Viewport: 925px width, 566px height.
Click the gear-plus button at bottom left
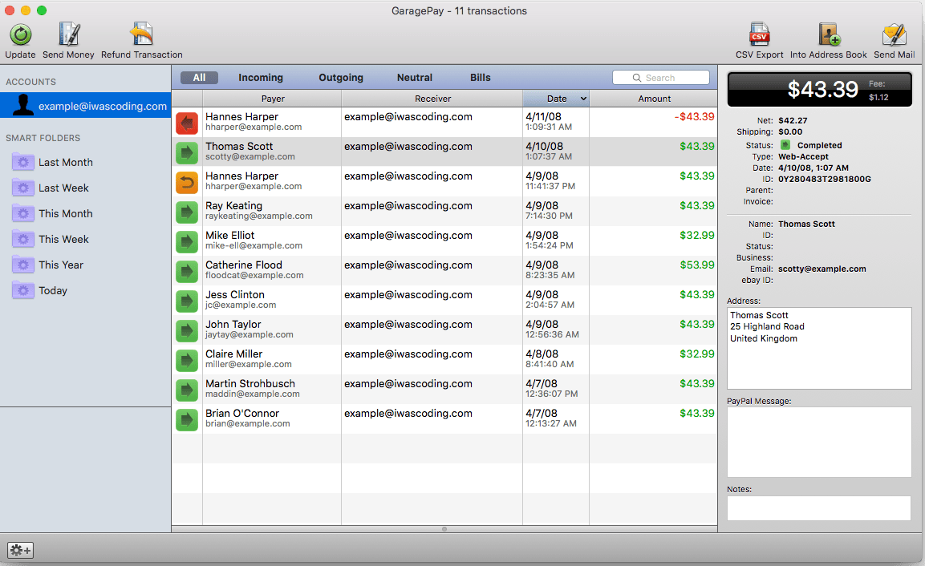[x=20, y=550]
